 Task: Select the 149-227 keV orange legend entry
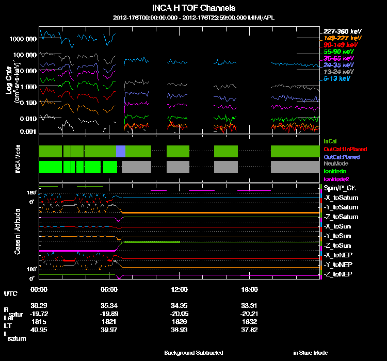click(x=342, y=38)
